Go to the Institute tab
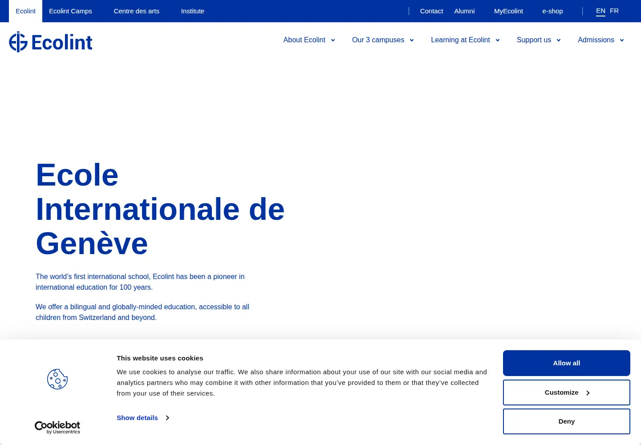Viewport: 641px width, 445px height. click(192, 11)
